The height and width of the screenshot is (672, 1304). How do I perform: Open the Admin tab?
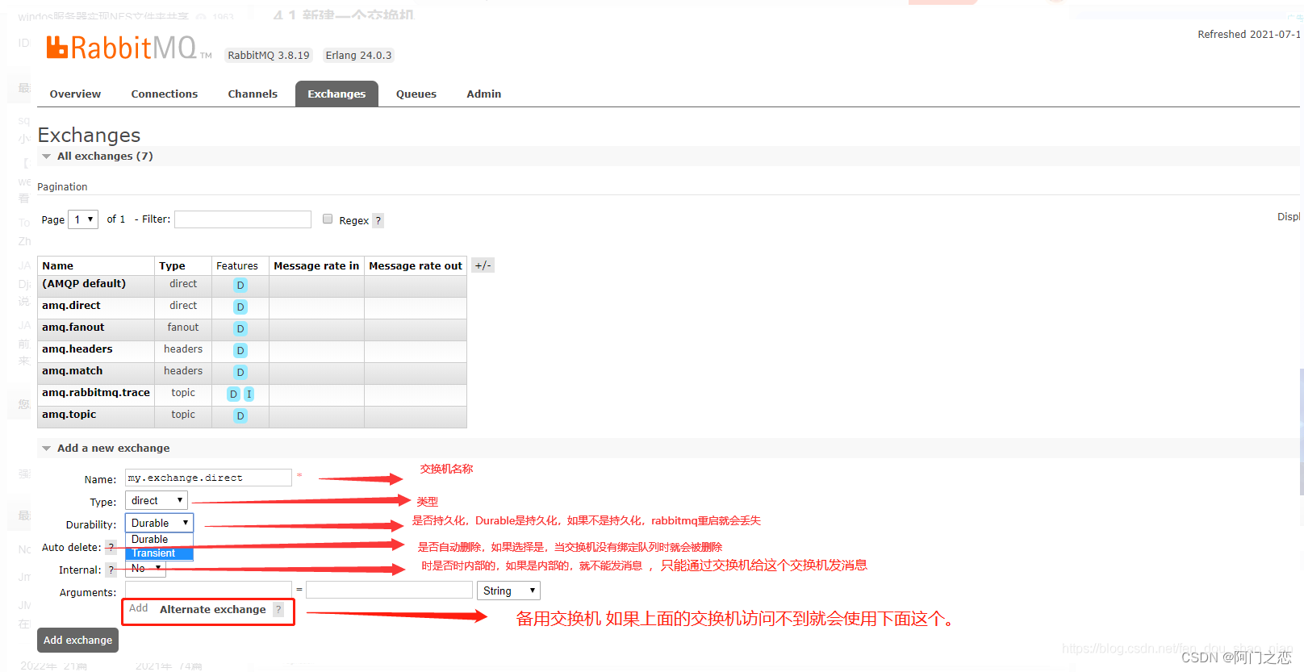(x=484, y=94)
